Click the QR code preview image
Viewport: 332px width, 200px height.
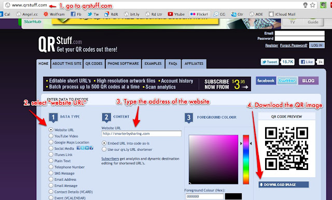pos(286,149)
